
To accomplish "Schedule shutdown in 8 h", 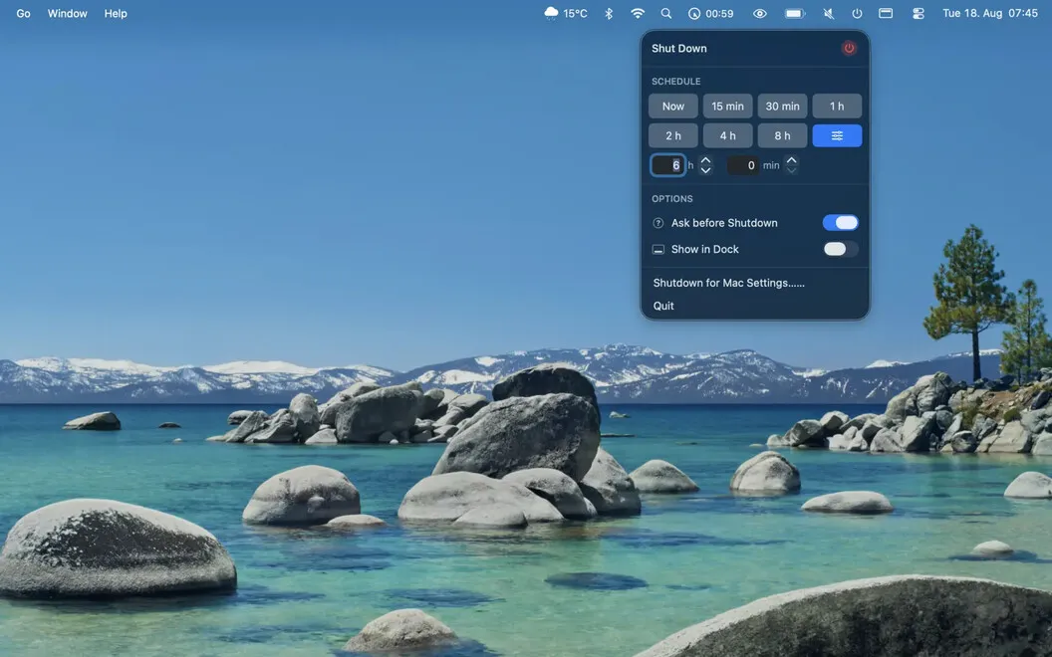I will (782, 135).
